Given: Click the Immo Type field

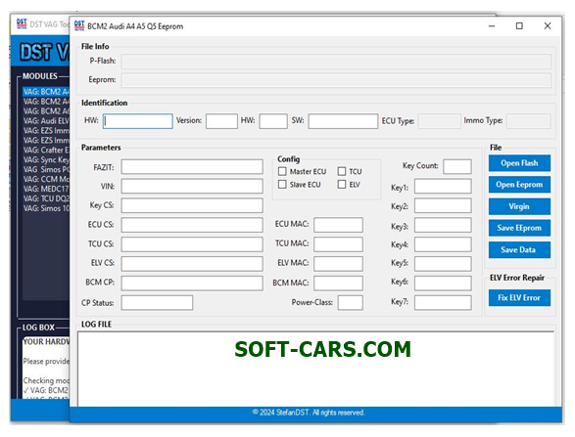Looking at the screenshot, I should [528, 121].
